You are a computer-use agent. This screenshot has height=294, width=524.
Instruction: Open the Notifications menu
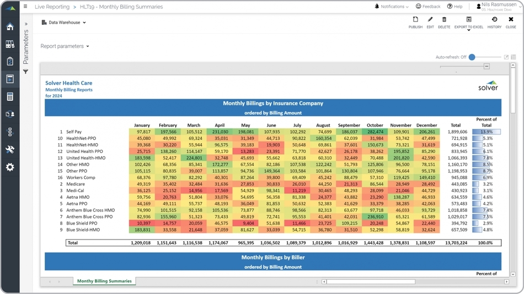tap(392, 7)
